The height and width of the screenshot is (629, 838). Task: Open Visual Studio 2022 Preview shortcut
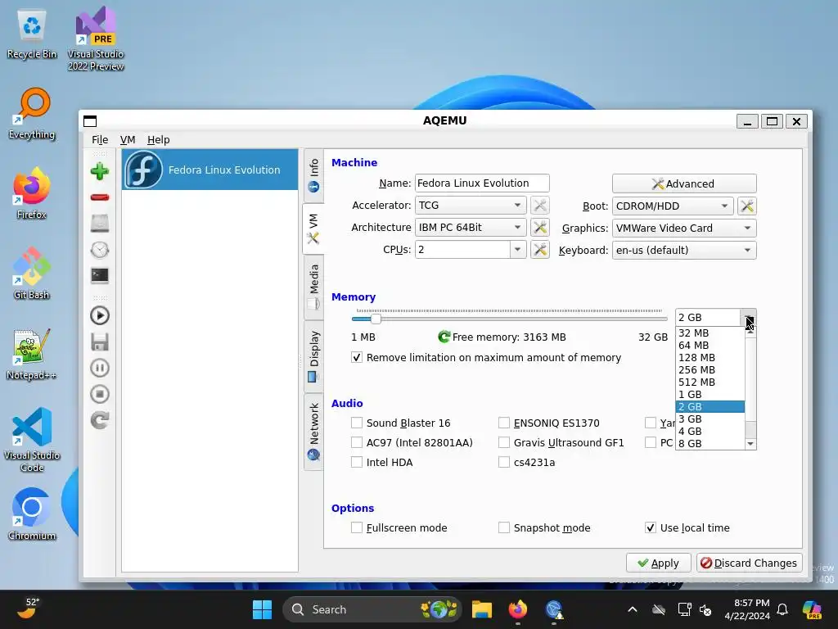click(x=96, y=39)
